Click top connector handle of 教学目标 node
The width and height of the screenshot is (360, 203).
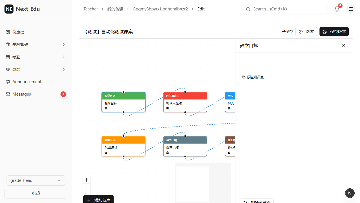[x=123, y=92]
